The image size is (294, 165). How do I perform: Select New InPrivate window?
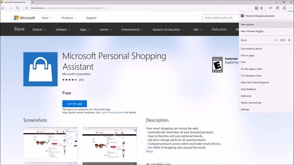266,31
